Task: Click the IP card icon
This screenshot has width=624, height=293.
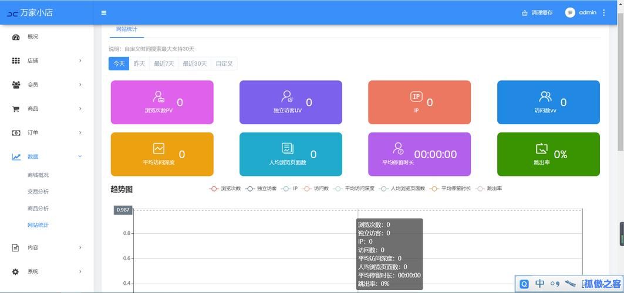Action: [x=416, y=97]
